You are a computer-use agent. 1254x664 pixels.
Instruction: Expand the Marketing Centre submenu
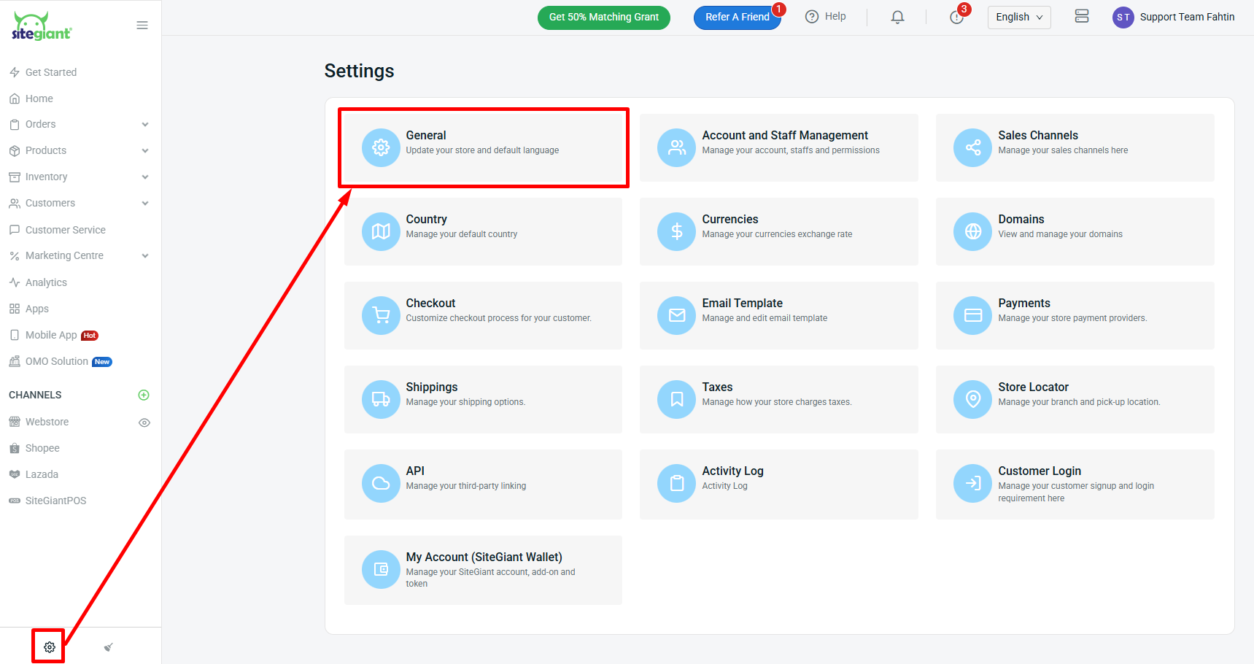145,256
